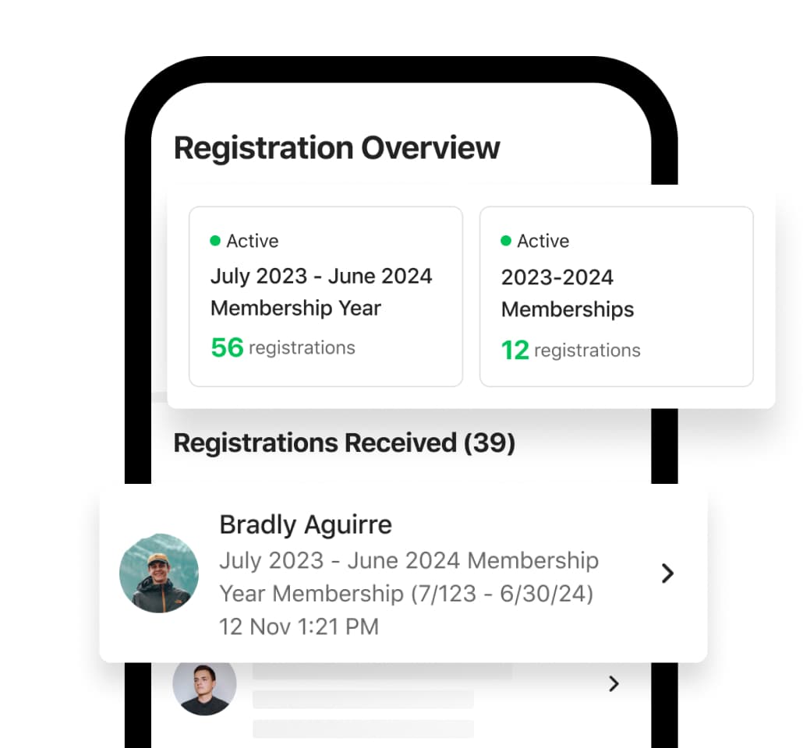The width and height of the screenshot is (803, 748).
Task: Click the placeholder text of second registration row
Action: (x=363, y=698)
